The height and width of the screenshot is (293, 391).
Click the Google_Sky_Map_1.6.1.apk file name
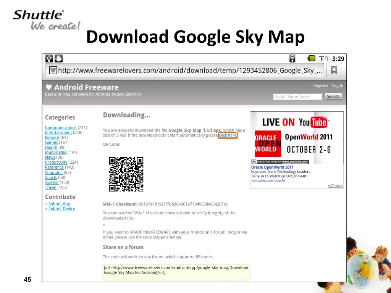194,130
